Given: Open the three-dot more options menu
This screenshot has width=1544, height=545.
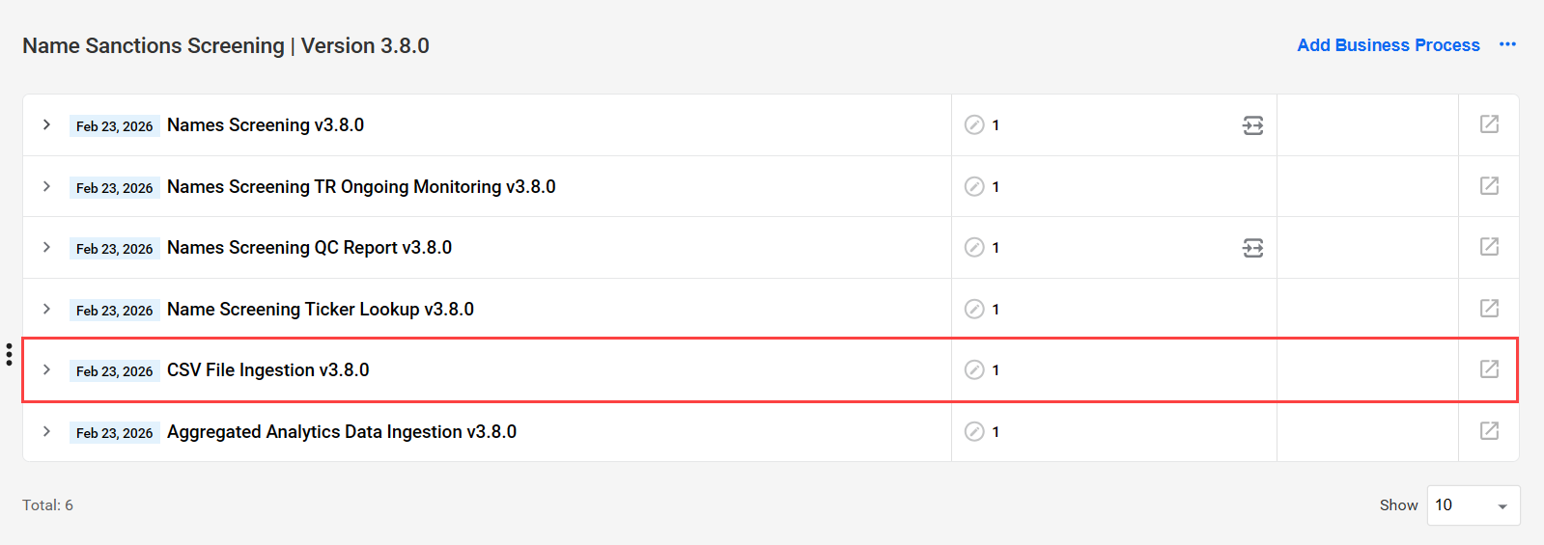Looking at the screenshot, I should click(1507, 44).
